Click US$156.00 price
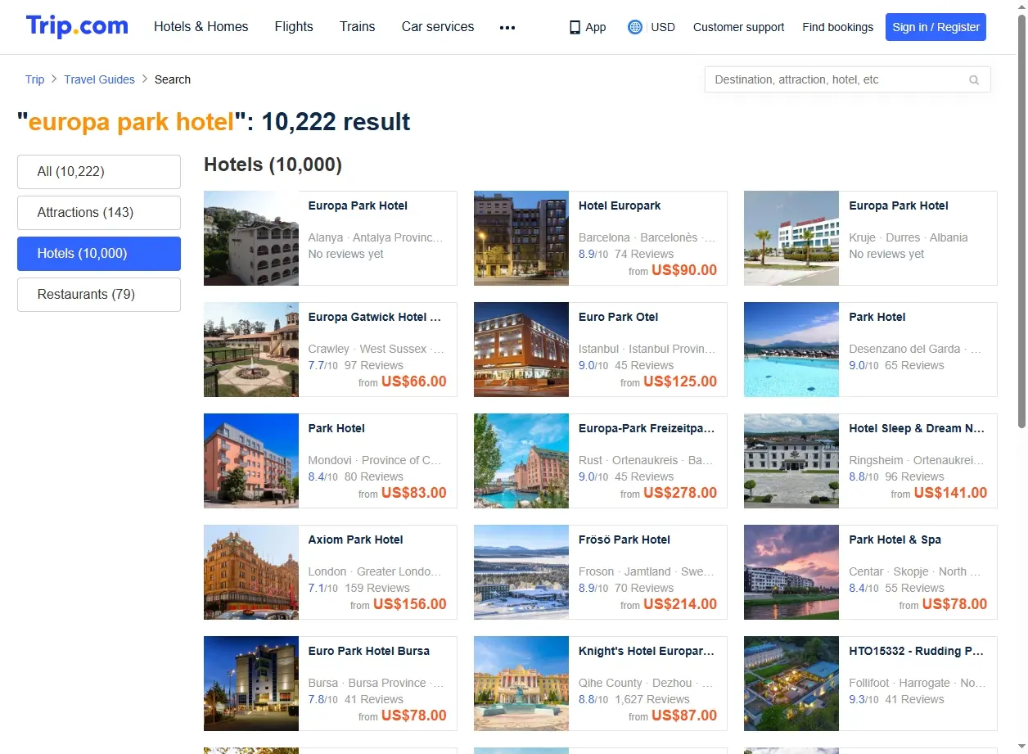This screenshot has width=1028, height=754. click(x=410, y=604)
